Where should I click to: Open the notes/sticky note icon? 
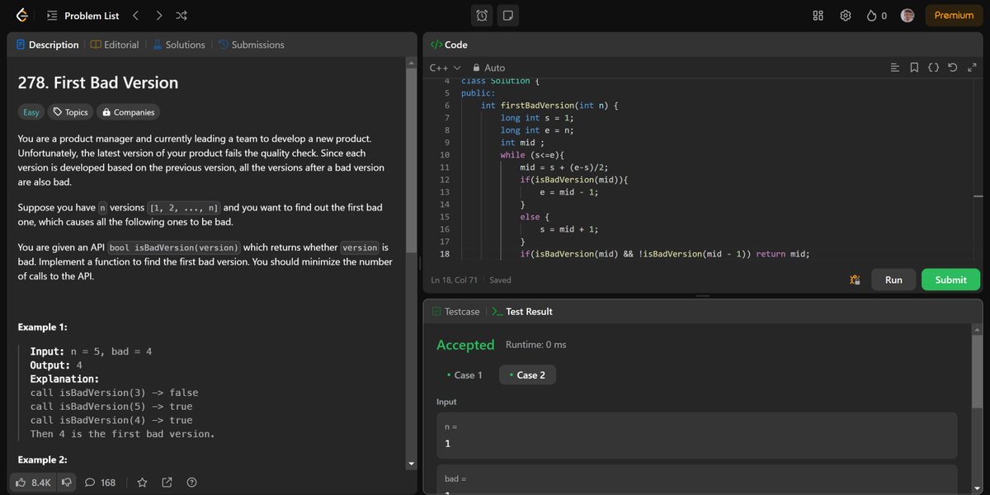(x=506, y=14)
